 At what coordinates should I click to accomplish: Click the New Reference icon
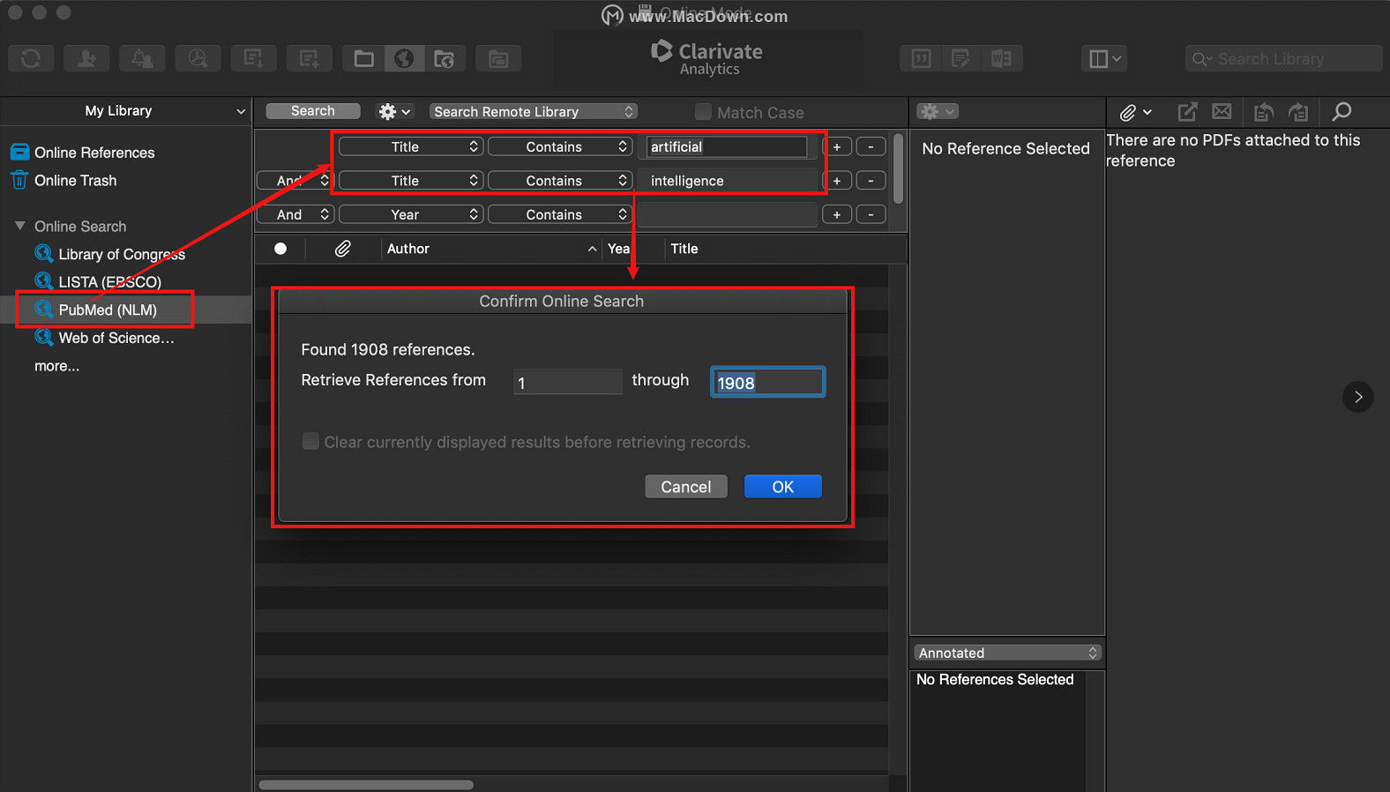(x=309, y=58)
